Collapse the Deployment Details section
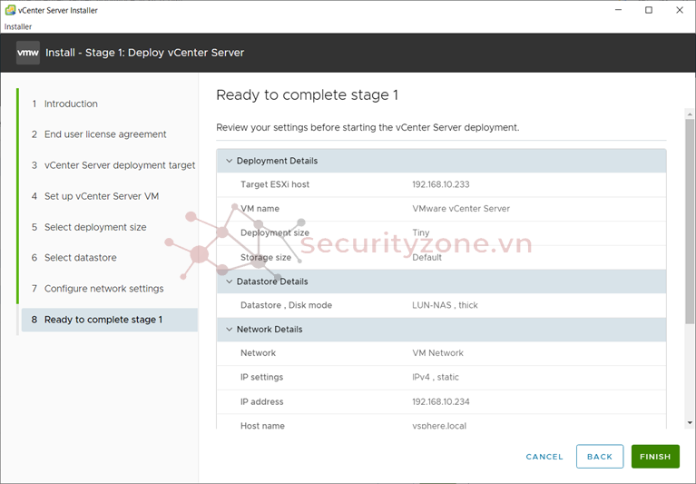696x484 pixels. click(x=229, y=161)
